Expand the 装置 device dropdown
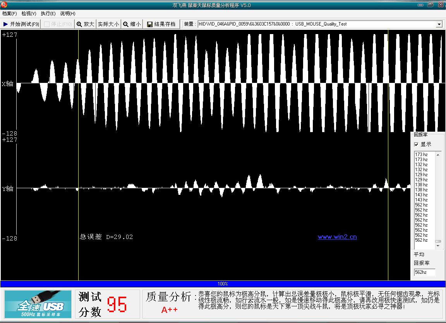The image size is (446, 323). pyautogui.click(x=439, y=24)
